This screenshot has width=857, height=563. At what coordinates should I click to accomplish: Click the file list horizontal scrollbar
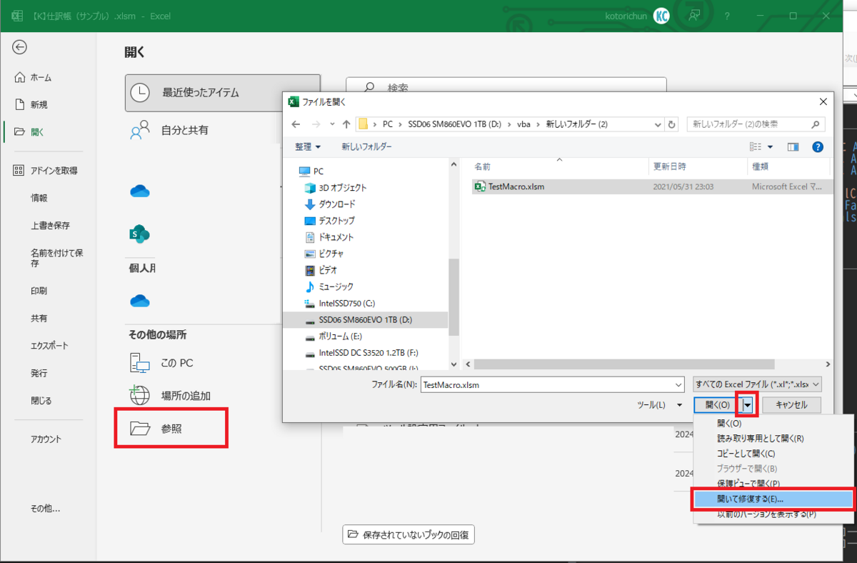[623, 364]
